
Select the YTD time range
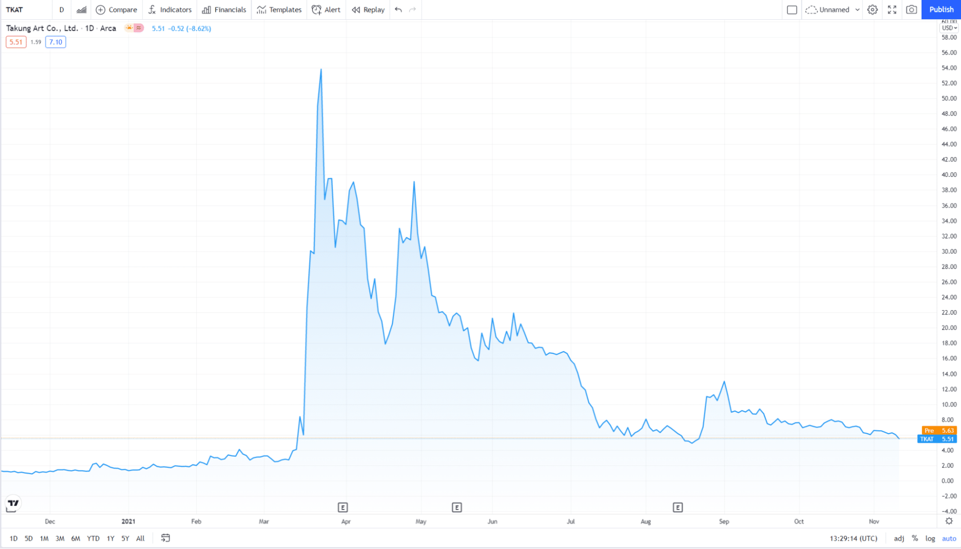click(x=93, y=538)
